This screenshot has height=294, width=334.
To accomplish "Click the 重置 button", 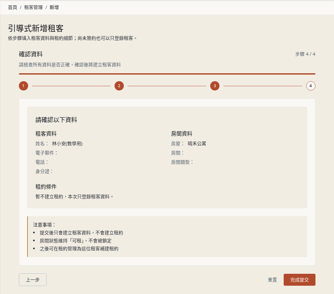I will tap(272, 280).
